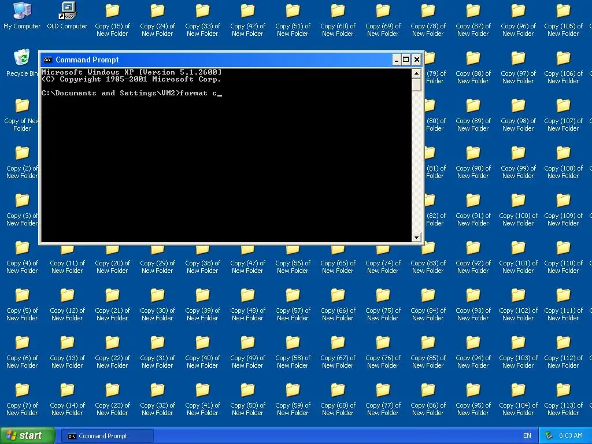
Task: Select Copy (99) of New Folder
Action: coord(518,162)
